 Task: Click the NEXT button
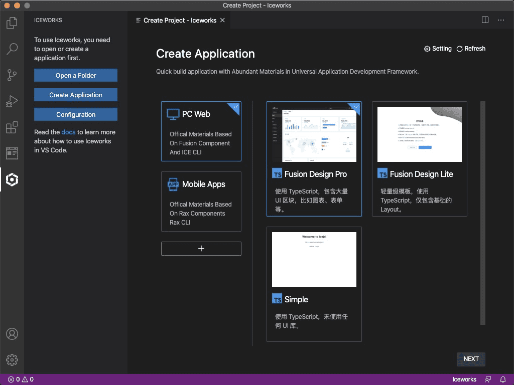471,359
